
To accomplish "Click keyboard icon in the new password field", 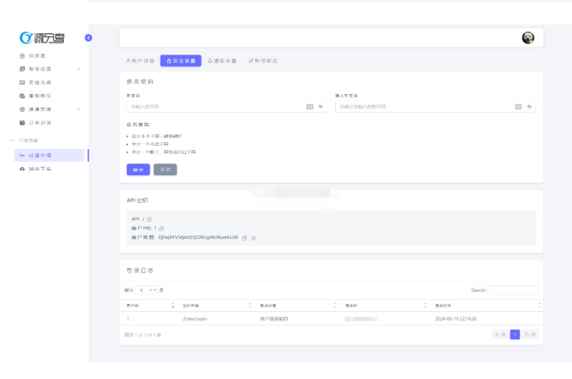I will point(310,106).
